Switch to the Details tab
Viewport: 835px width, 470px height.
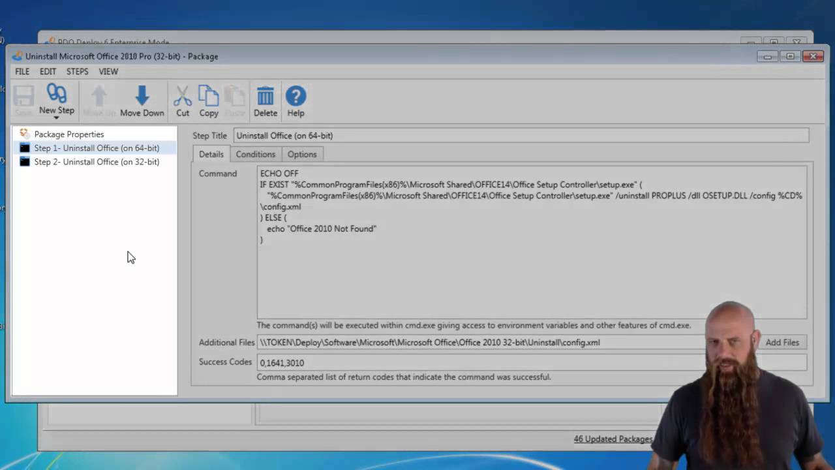(x=211, y=154)
